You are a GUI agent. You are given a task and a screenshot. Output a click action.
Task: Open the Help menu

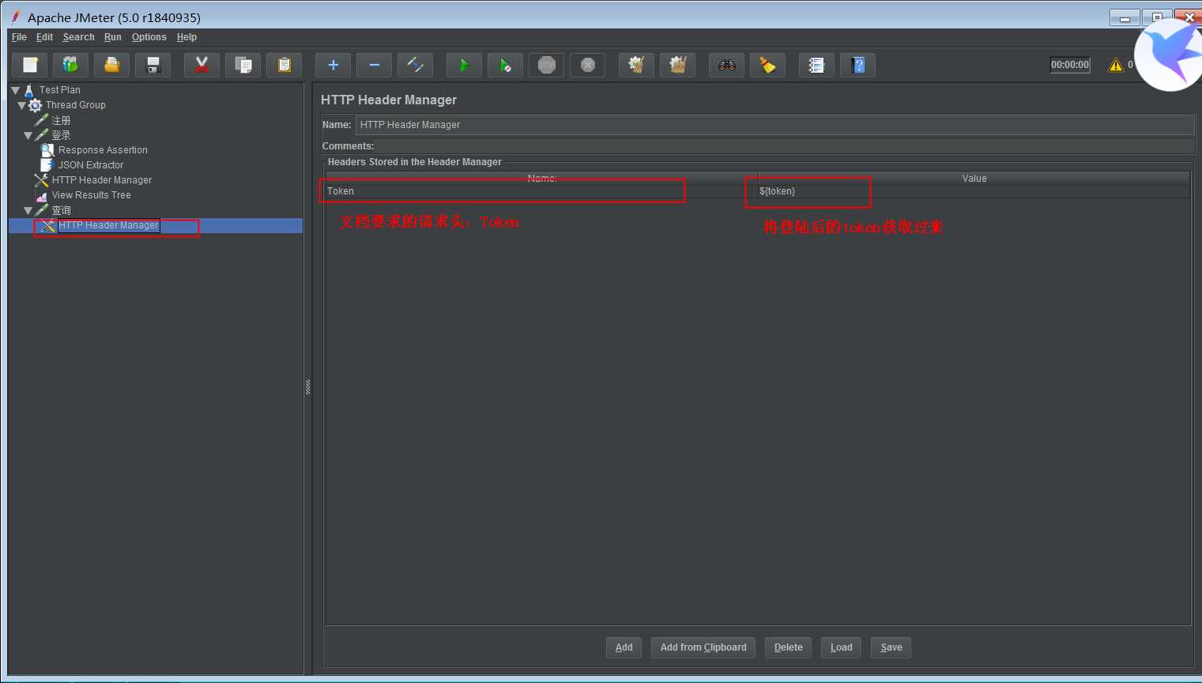pos(187,37)
